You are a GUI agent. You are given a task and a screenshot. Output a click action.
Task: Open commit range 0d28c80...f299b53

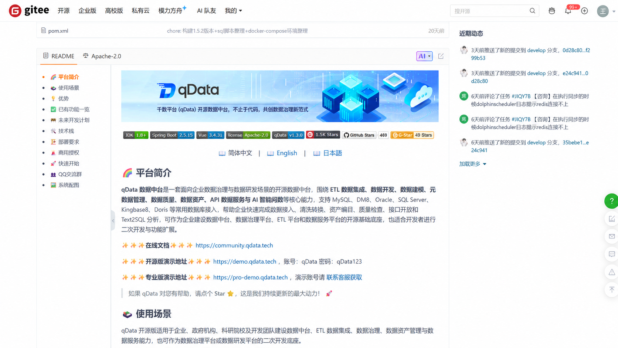(x=530, y=54)
